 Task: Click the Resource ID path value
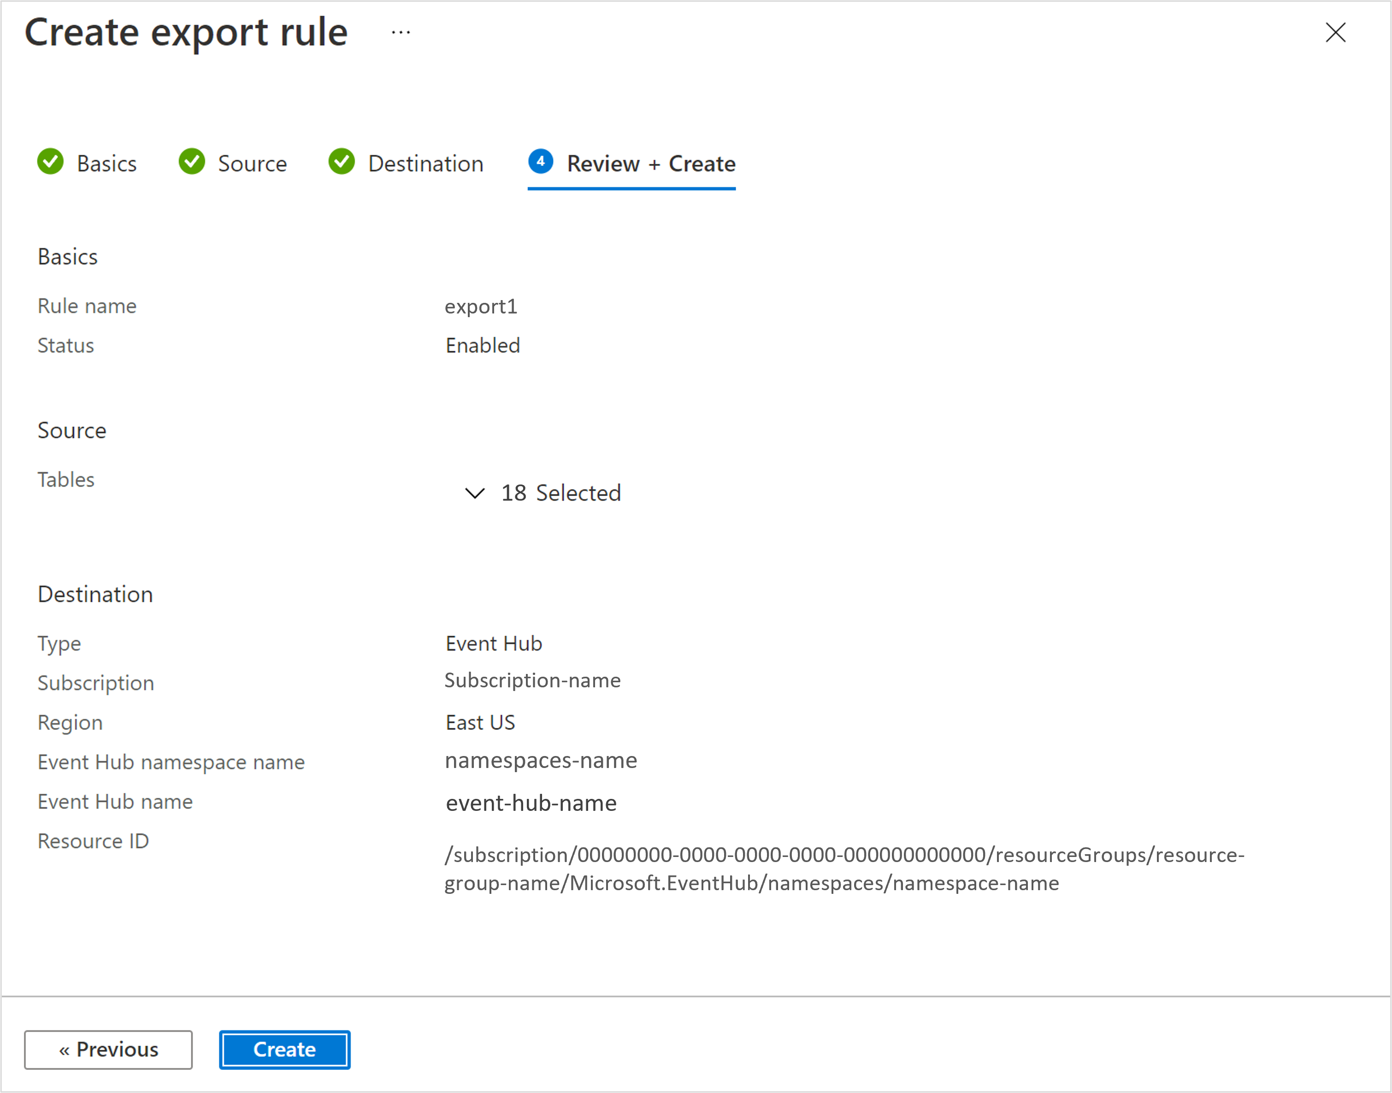point(844,869)
